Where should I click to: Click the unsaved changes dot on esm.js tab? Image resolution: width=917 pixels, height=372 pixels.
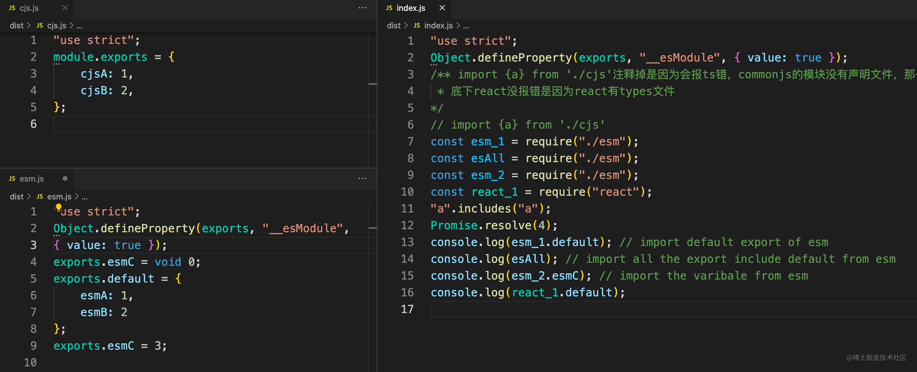65,179
